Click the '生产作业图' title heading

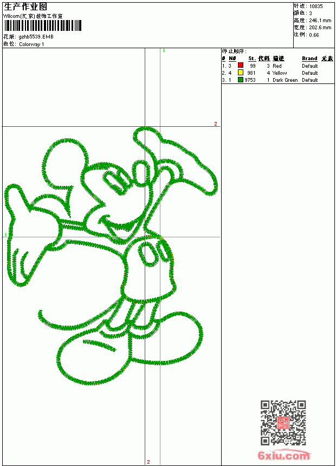point(25,7)
